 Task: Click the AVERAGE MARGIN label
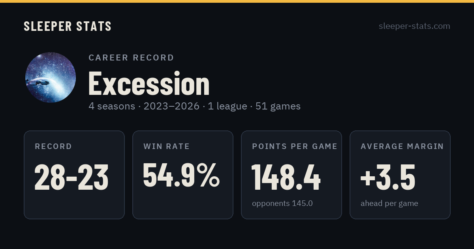coord(402,146)
